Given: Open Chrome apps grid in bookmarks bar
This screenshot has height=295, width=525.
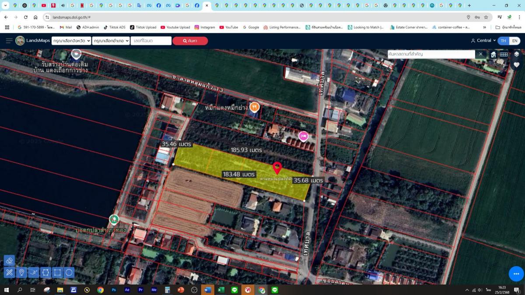Looking at the screenshot, I should 7,27.
